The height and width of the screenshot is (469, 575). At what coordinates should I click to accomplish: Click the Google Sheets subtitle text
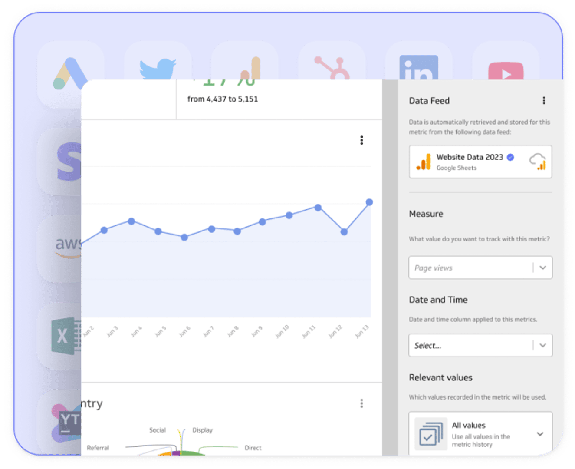tap(457, 168)
